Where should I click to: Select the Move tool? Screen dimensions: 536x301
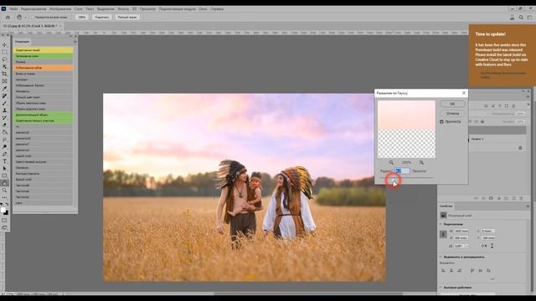tap(4, 44)
